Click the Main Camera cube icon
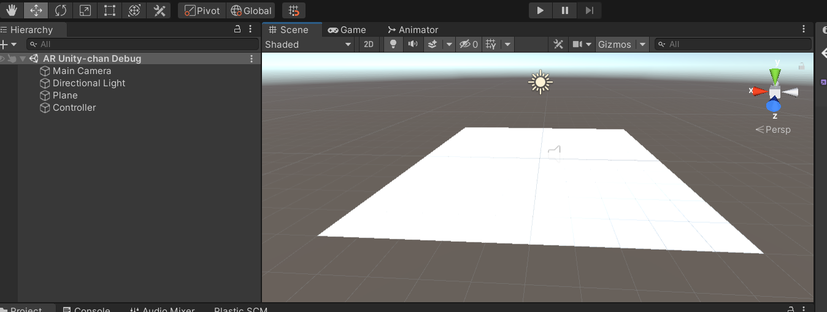The height and width of the screenshot is (312, 827). (45, 71)
